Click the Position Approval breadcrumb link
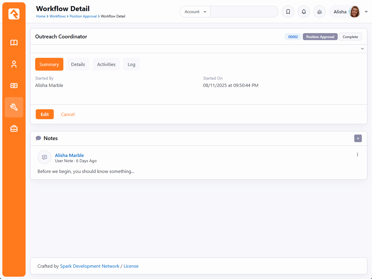This screenshot has height=279, width=372. click(83, 16)
